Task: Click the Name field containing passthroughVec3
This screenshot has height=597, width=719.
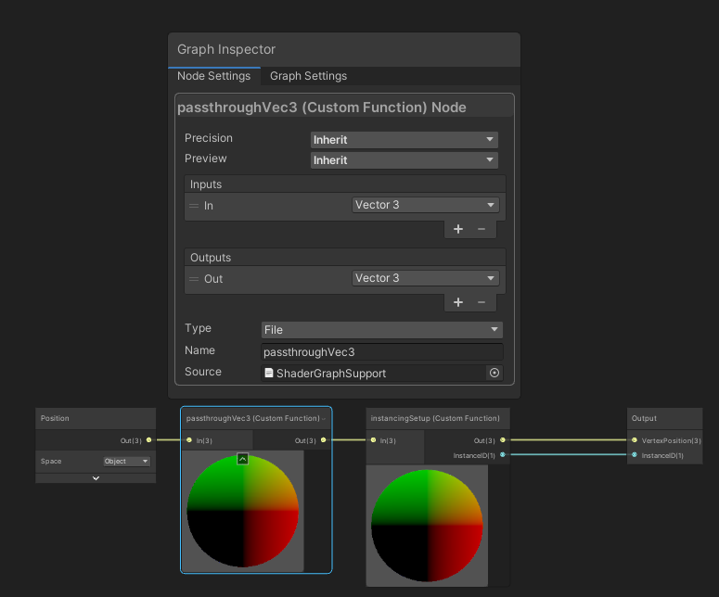Action: [382, 352]
